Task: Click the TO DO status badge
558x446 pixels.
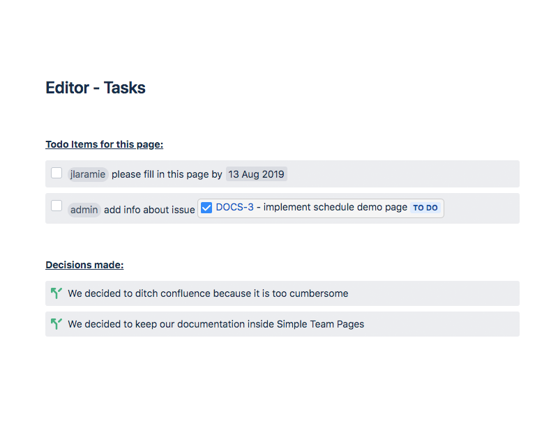Action: [x=425, y=208]
